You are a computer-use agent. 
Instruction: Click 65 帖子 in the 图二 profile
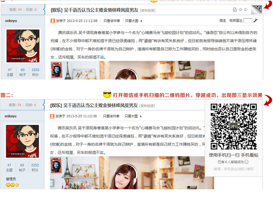point(22,167)
